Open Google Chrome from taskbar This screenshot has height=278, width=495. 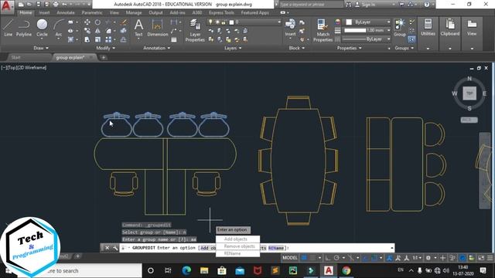[x=346, y=270]
